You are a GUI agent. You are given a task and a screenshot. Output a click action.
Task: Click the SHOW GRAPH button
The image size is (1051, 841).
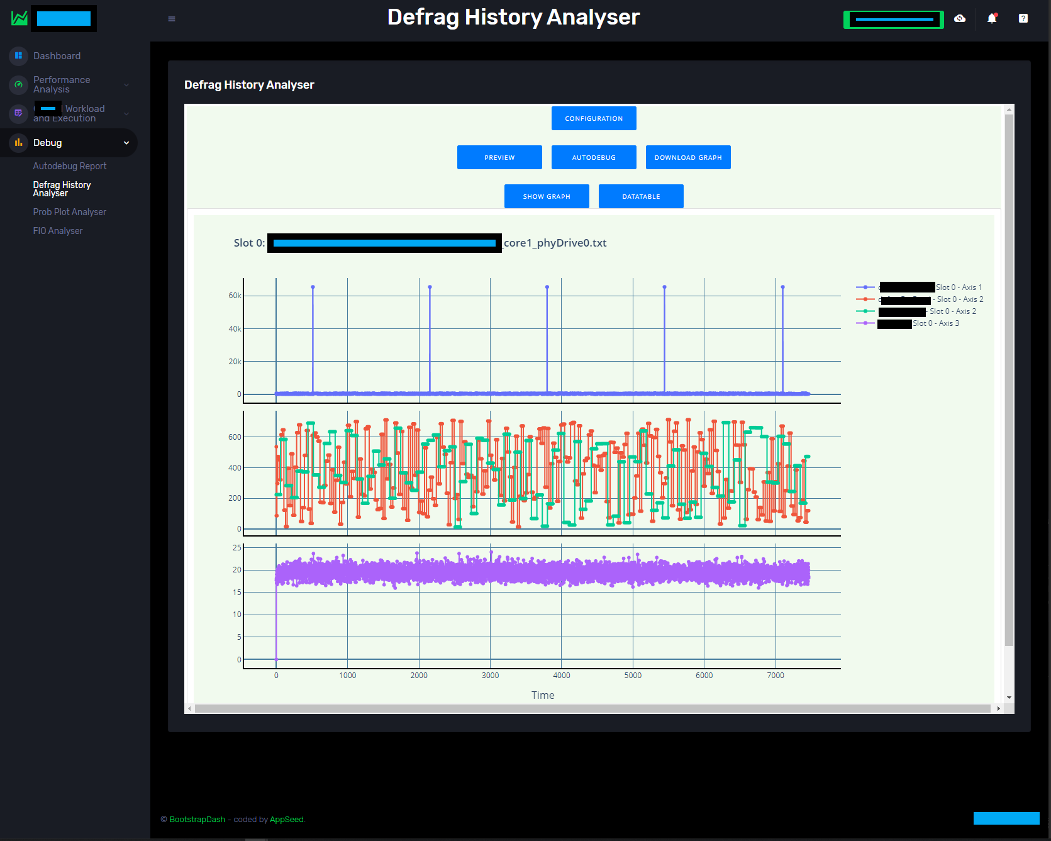click(547, 196)
